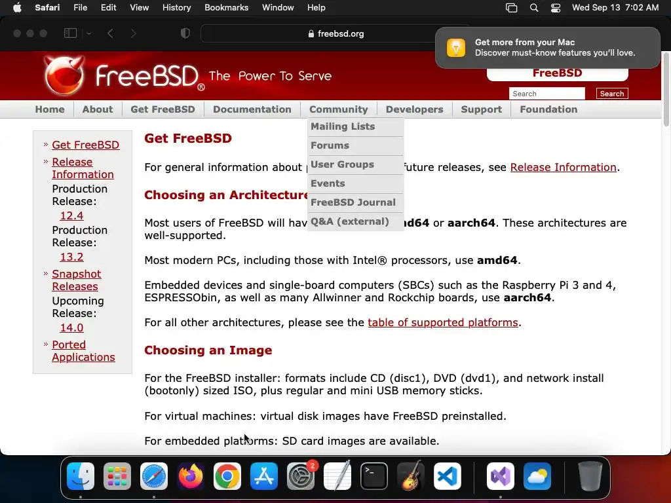Open System Preferences with update badge

click(301, 476)
